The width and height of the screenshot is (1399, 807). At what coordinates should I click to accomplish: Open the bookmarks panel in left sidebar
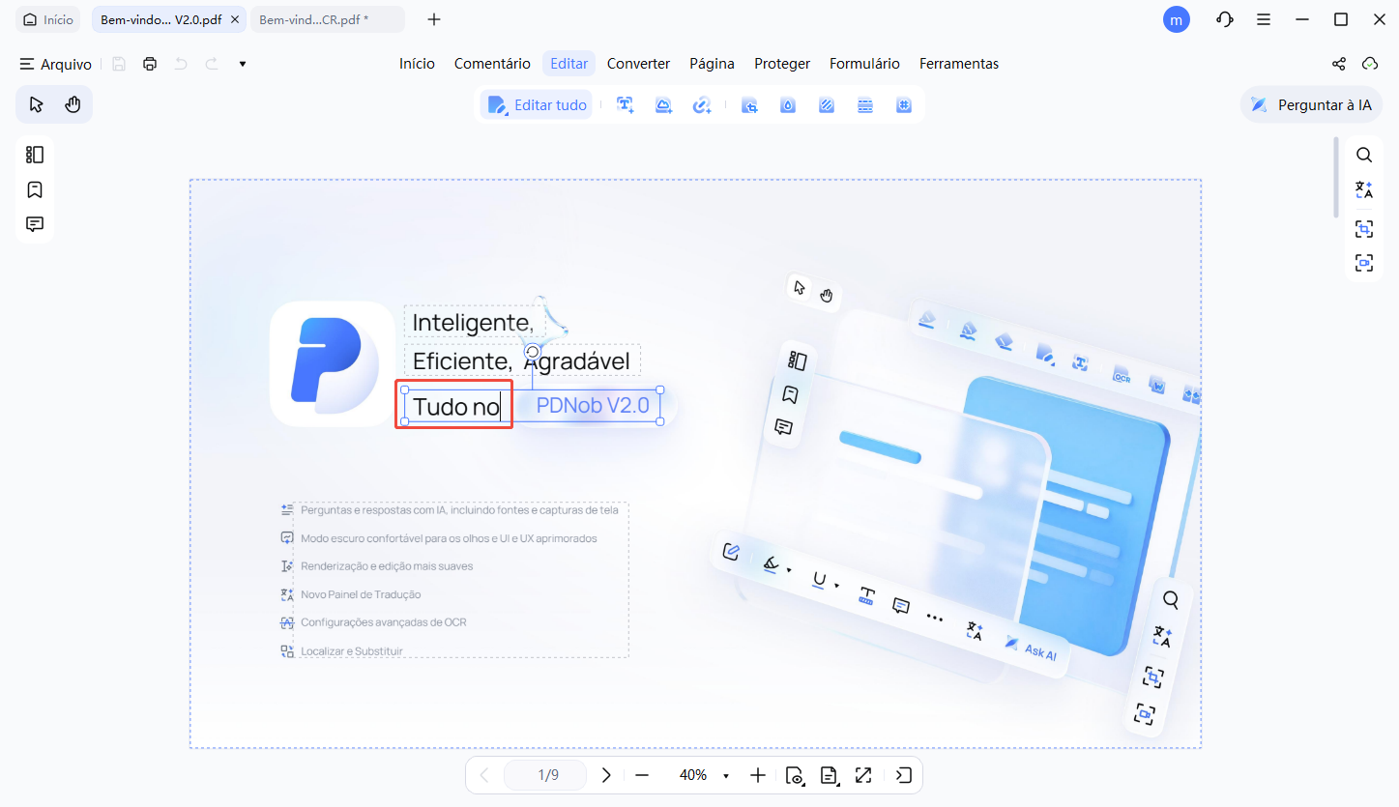point(35,189)
